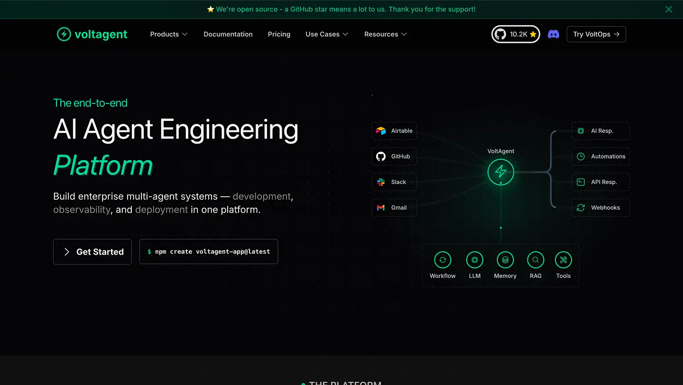The image size is (683, 385).
Task: Click the GitHub icon in integrations diagram
Action: click(x=381, y=156)
